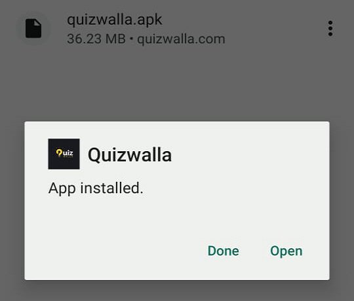Tap dimmed area below the download entry
Viewport: 354px width, 301px height.
coord(177,86)
